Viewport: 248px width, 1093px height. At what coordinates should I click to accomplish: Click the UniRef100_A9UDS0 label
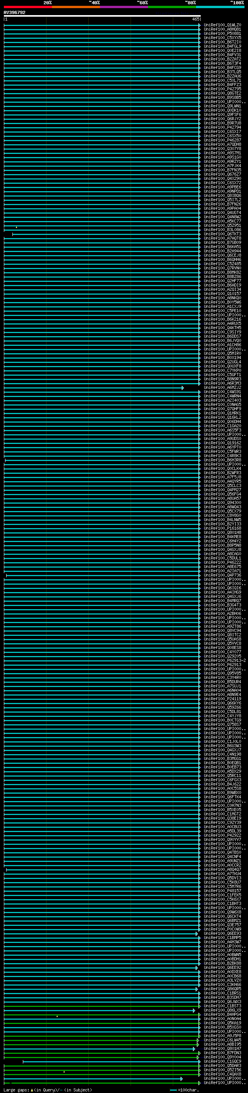pyautogui.click(x=222, y=439)
